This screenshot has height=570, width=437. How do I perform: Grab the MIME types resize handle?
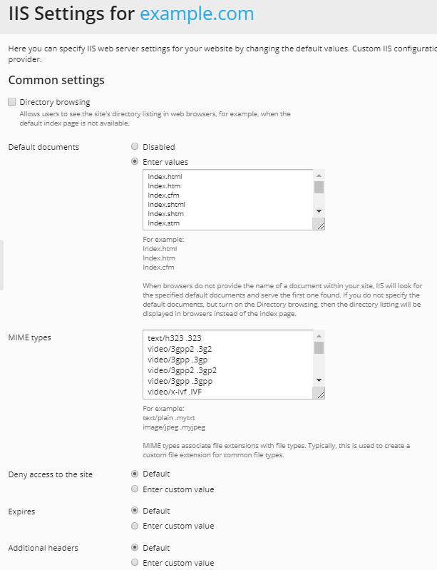pyautogui.click(x=319, y=394)
